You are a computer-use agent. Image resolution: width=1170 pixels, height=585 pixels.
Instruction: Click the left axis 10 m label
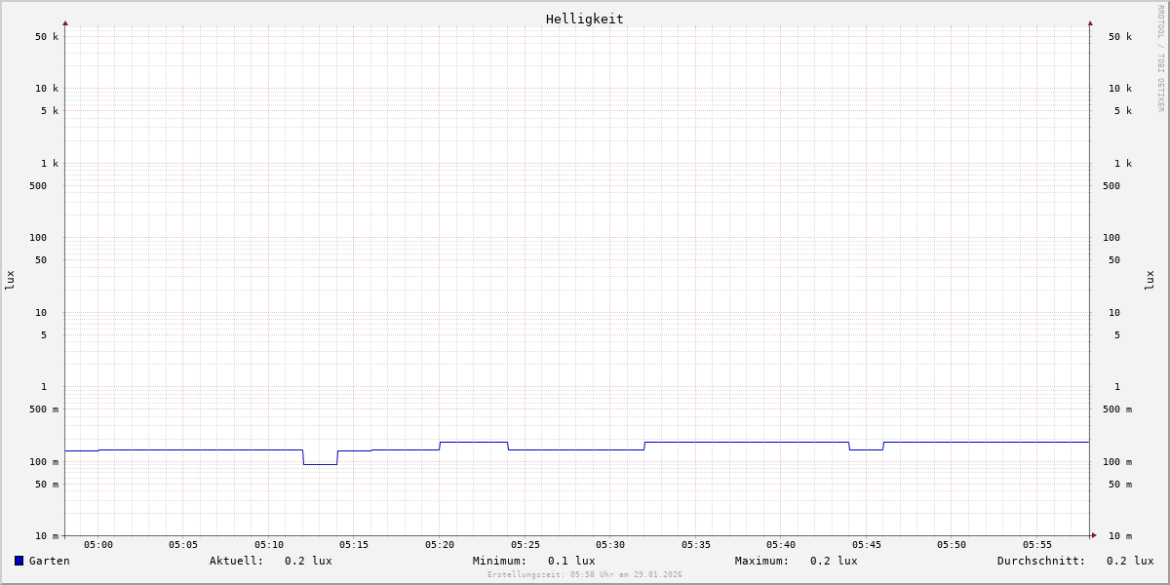(x=47, y=536)
